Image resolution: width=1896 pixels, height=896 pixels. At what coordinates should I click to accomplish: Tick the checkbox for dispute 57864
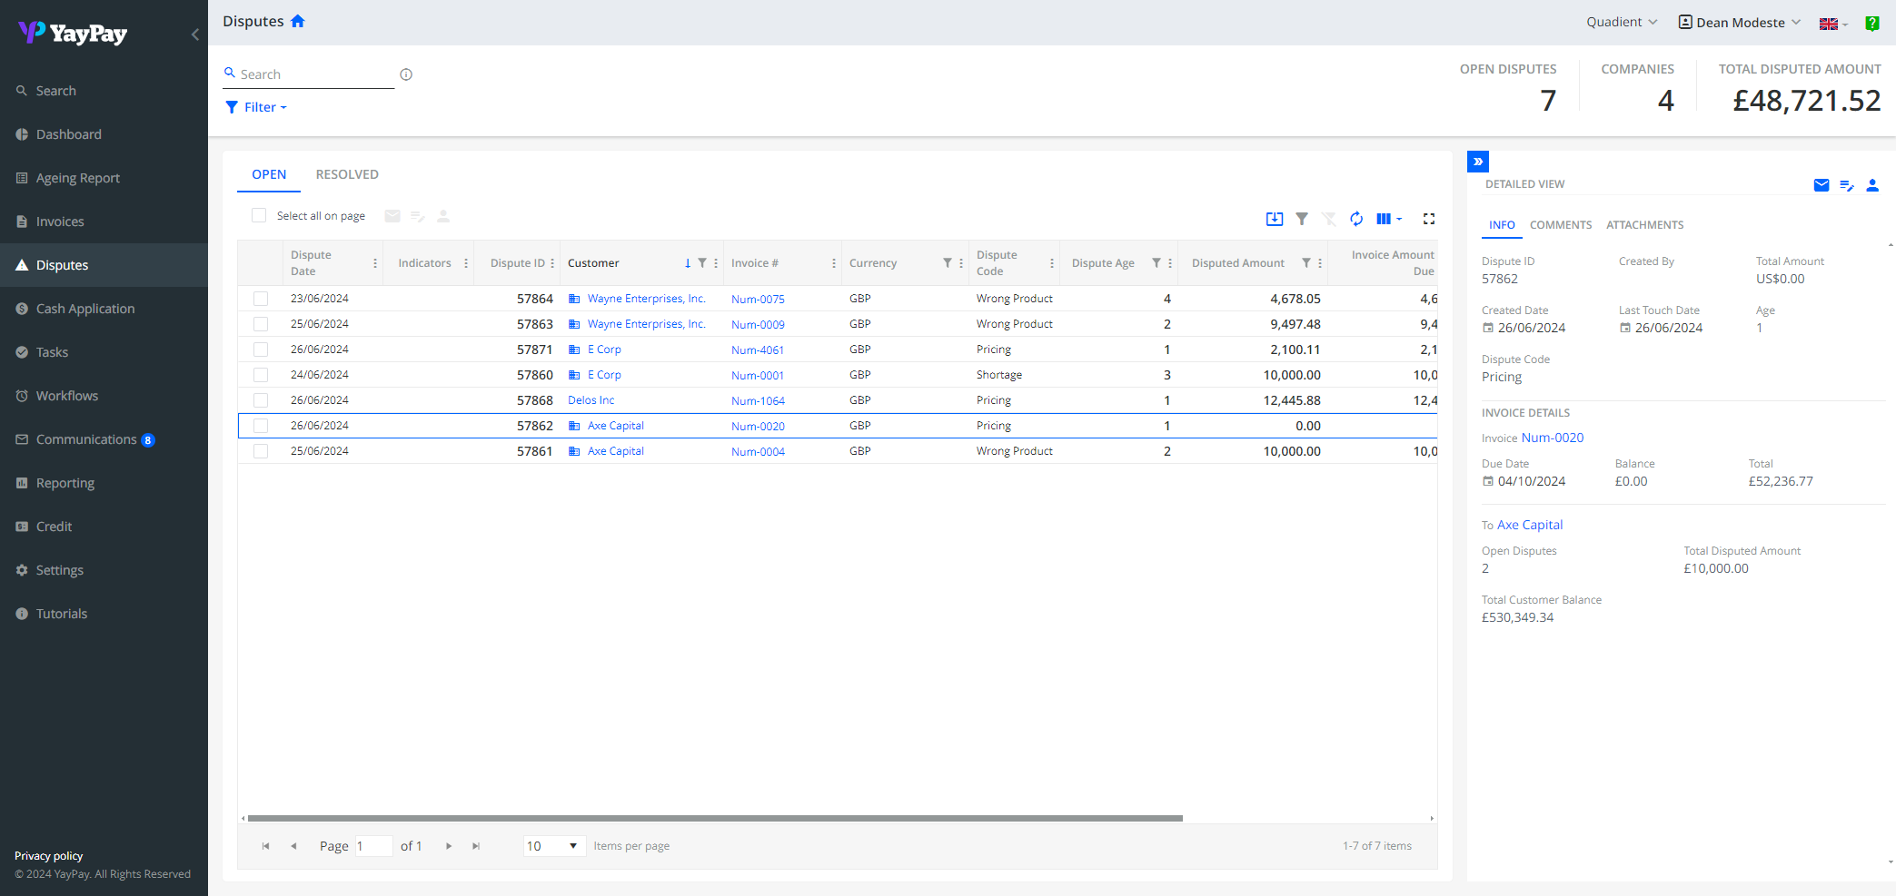pyautogui.click(x=261, y=299)
